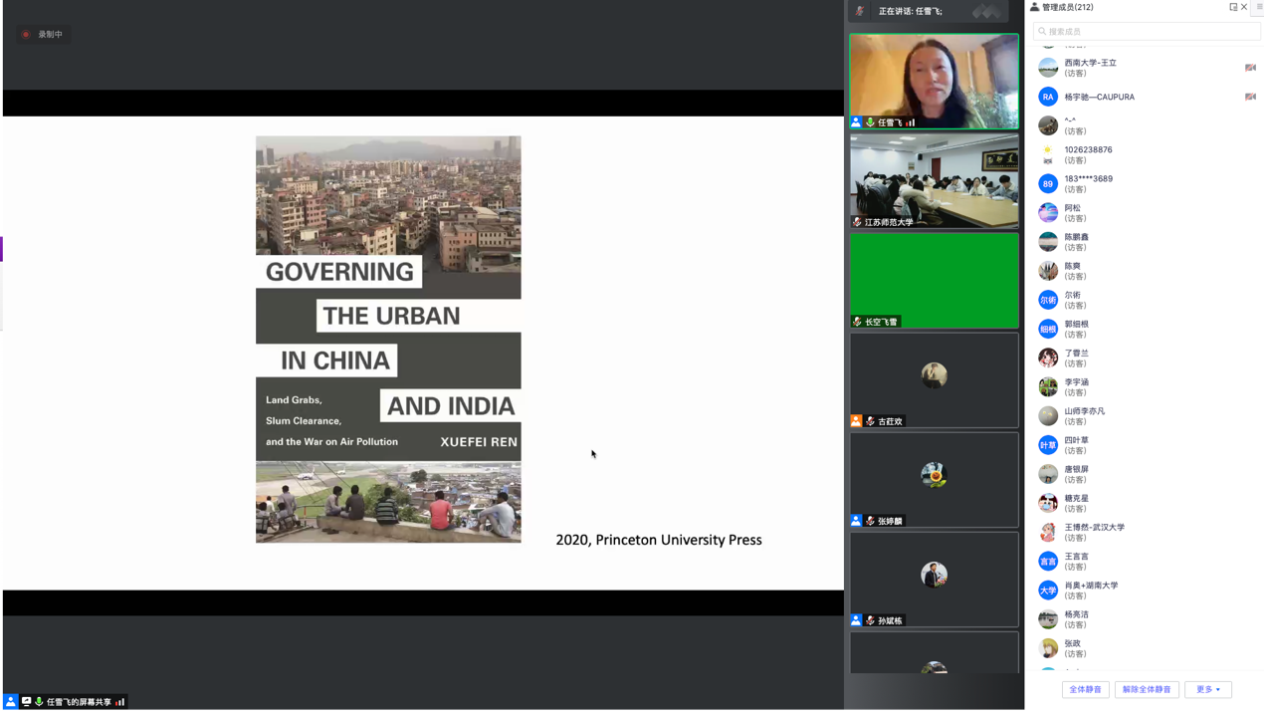Click the muted microphone icon on 江苏师范大学 tile
Screen dimensions: 1264x713
click(x=857, y=222)
